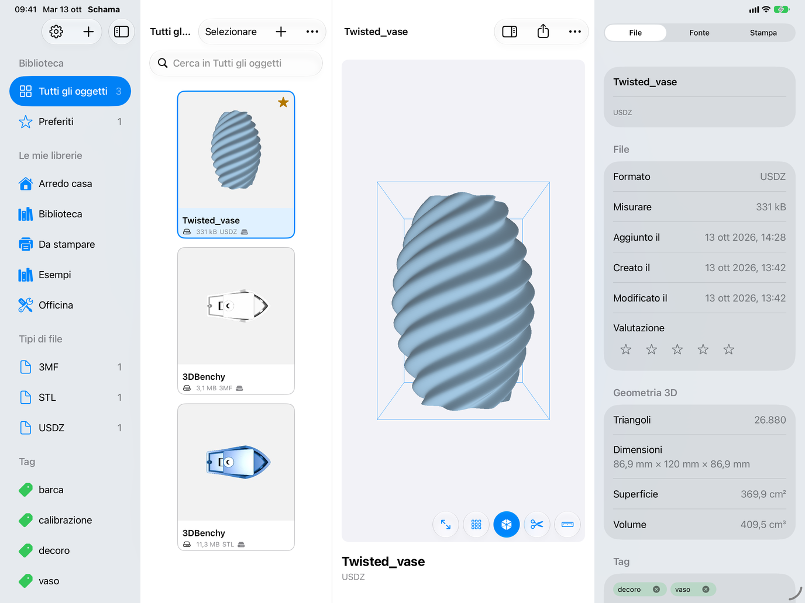Switch to the Fonte tab
805x603 pixels.
point(699,33)
